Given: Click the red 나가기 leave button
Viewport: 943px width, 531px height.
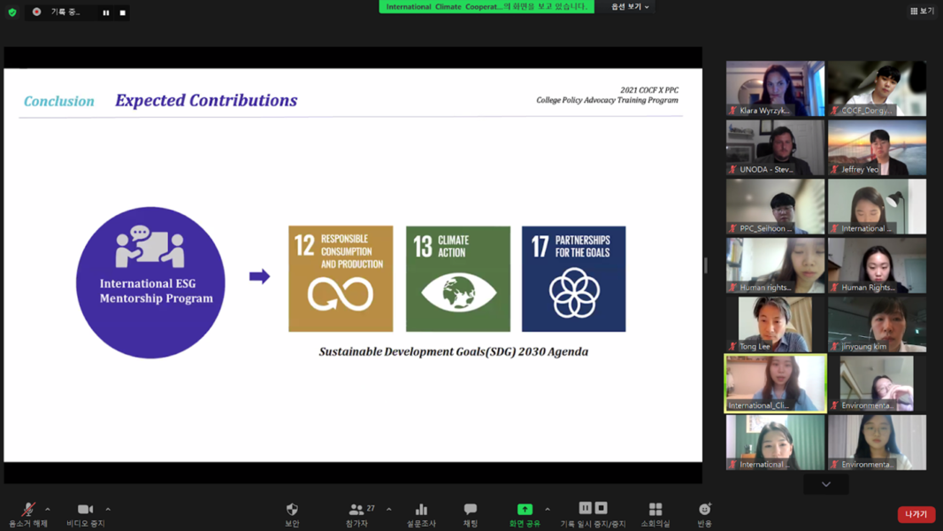Looking at the screenshot, I should (x=916, y=514).
